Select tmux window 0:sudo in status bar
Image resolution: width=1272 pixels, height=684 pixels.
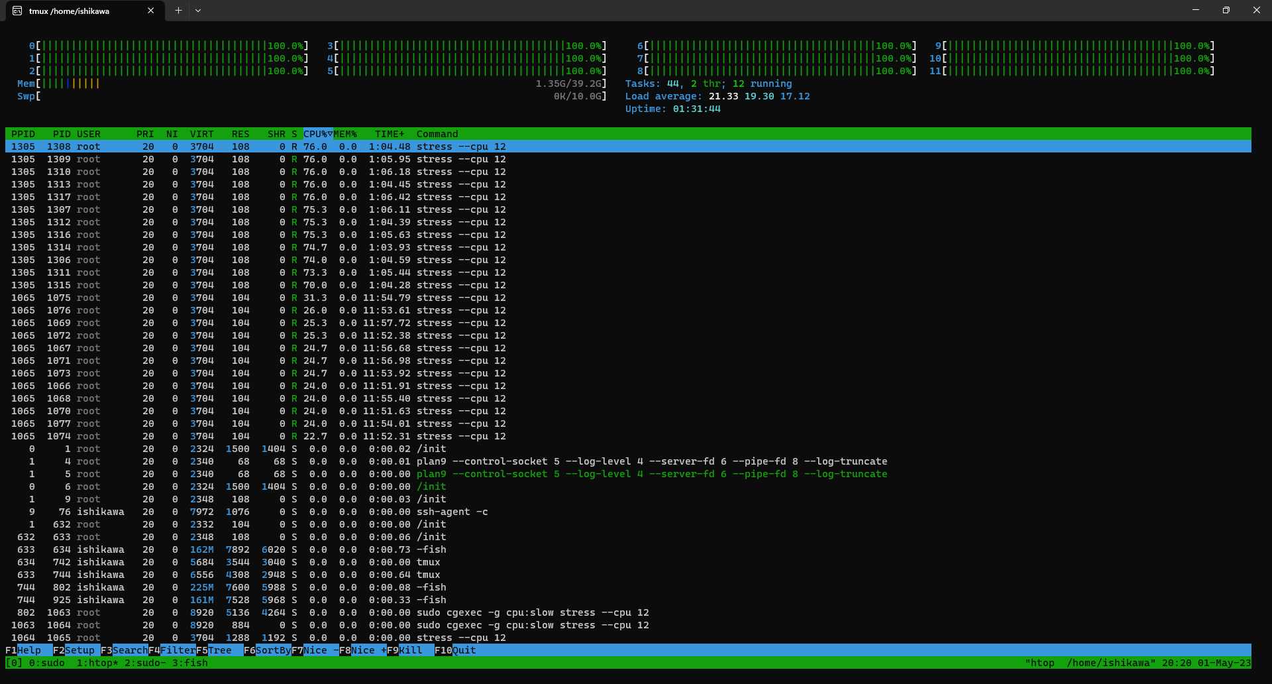tap(46, 663)
